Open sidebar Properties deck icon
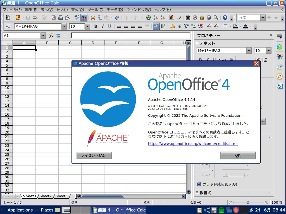Image resolution: width=286 pixels, height=214 pixels. click(x=279, y=47)
